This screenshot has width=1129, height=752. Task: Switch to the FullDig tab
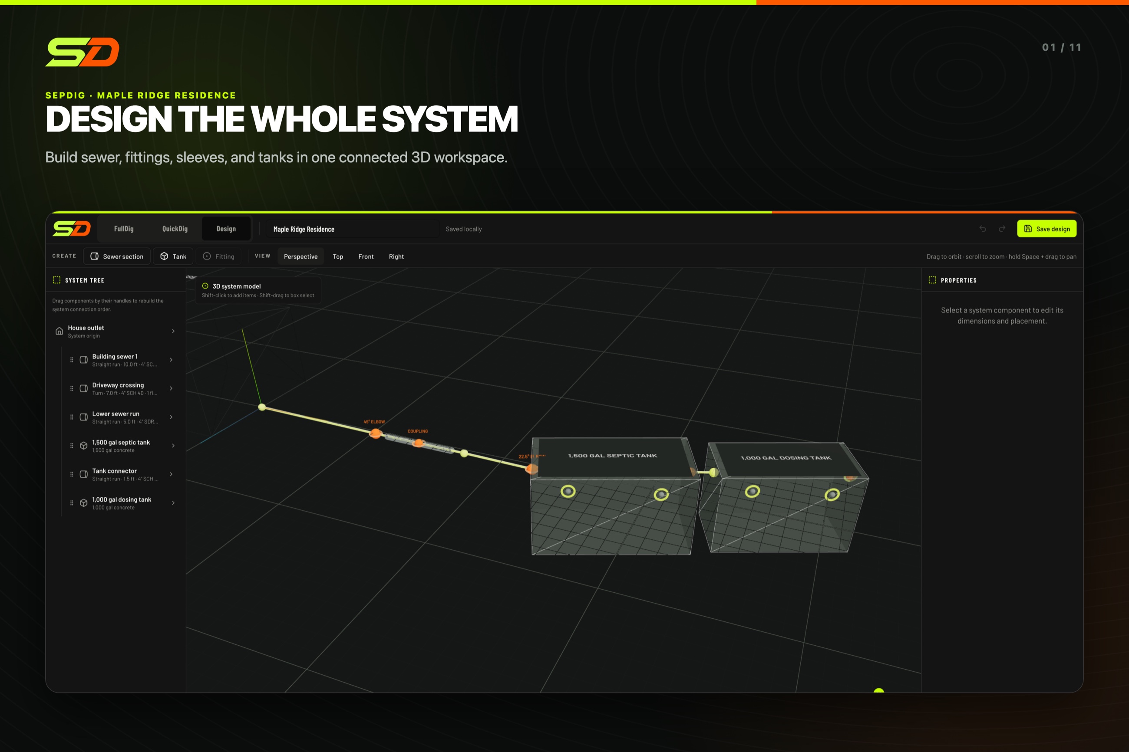pos(124,229)
